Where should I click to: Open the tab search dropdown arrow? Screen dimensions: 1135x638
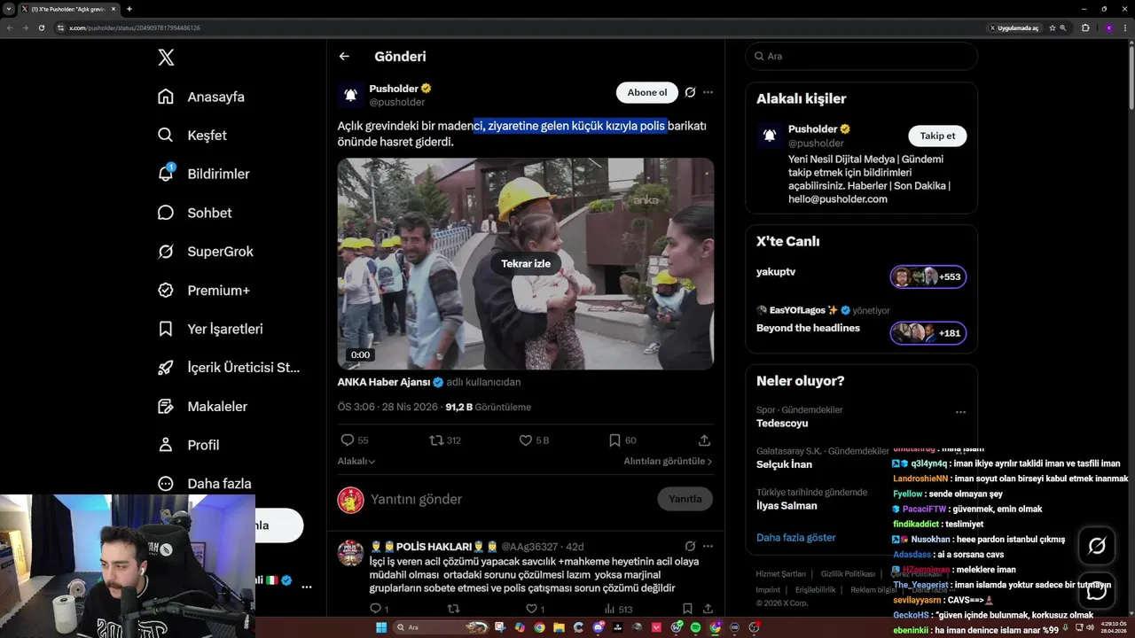(x=8, y=9)
